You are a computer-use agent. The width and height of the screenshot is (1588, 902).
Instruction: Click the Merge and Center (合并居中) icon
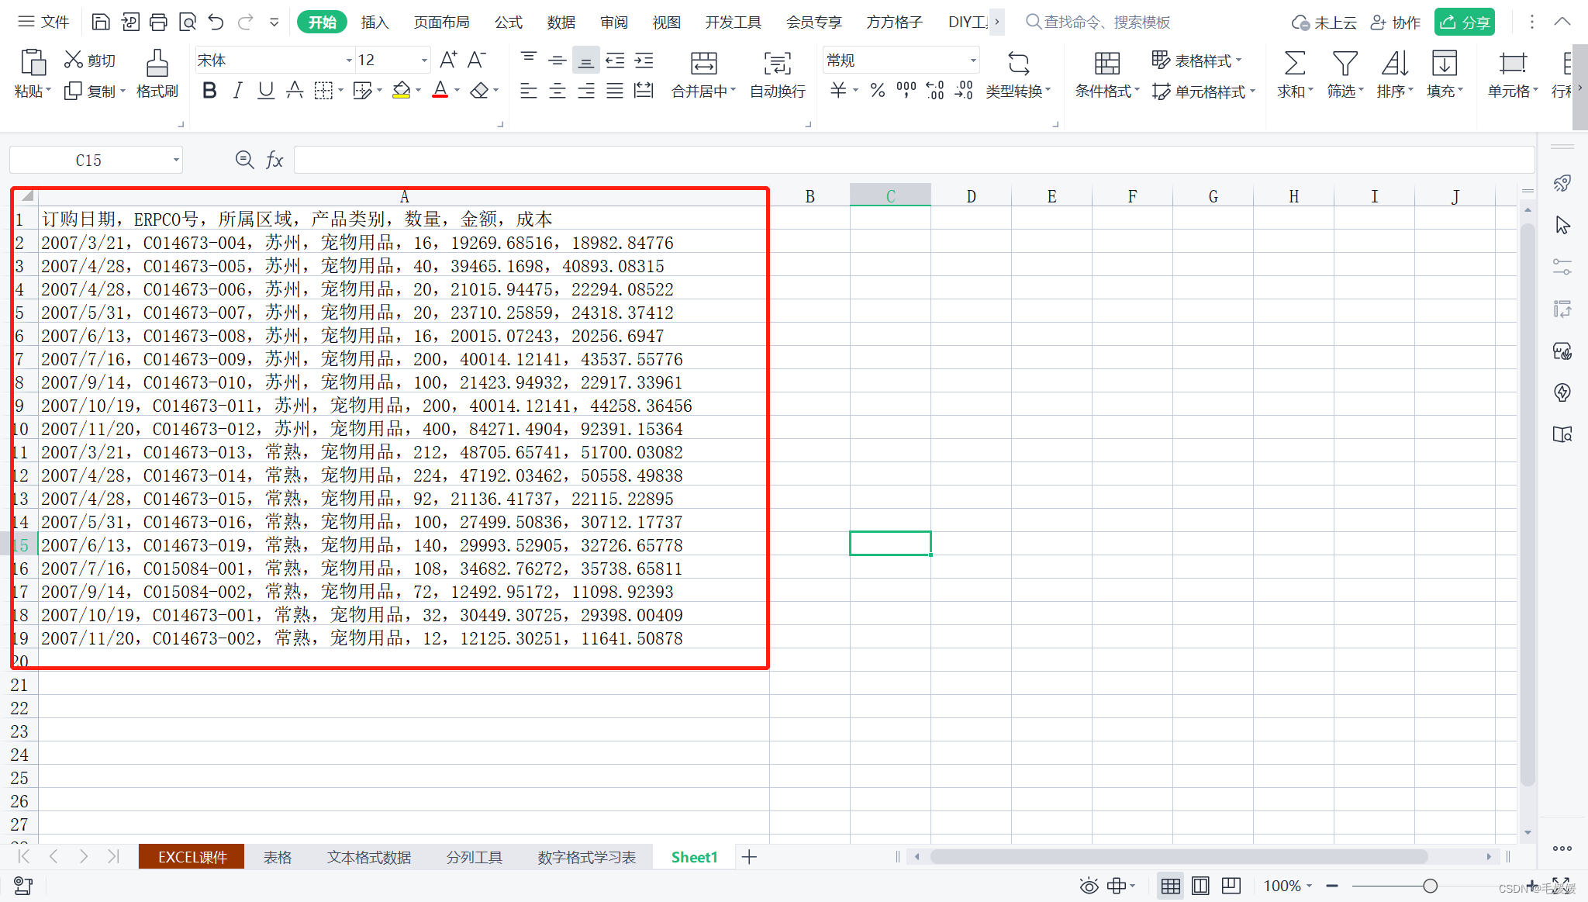pyautogui.click(x=703, y=64)
